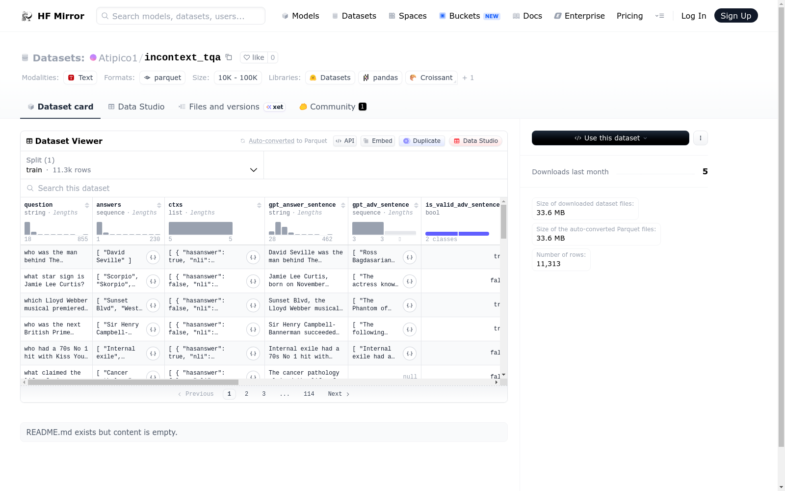Expand the JSON icon for Internal exile answers
Viewport: 785px width, 491px height.
tap(153, 353)
